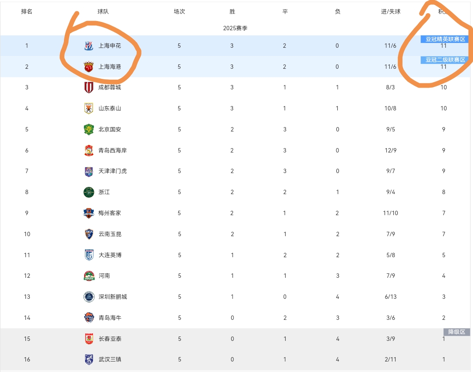Click the Tianjin Jinmen Tiger badge
Screen dimensions: 473x372
(88, 171)
